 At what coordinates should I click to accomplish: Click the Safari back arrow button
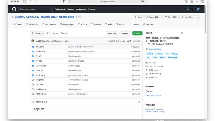30,1
